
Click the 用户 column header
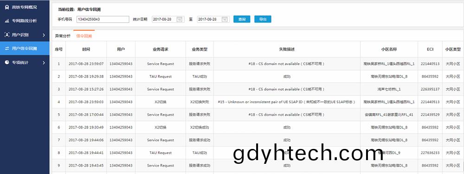121,50
